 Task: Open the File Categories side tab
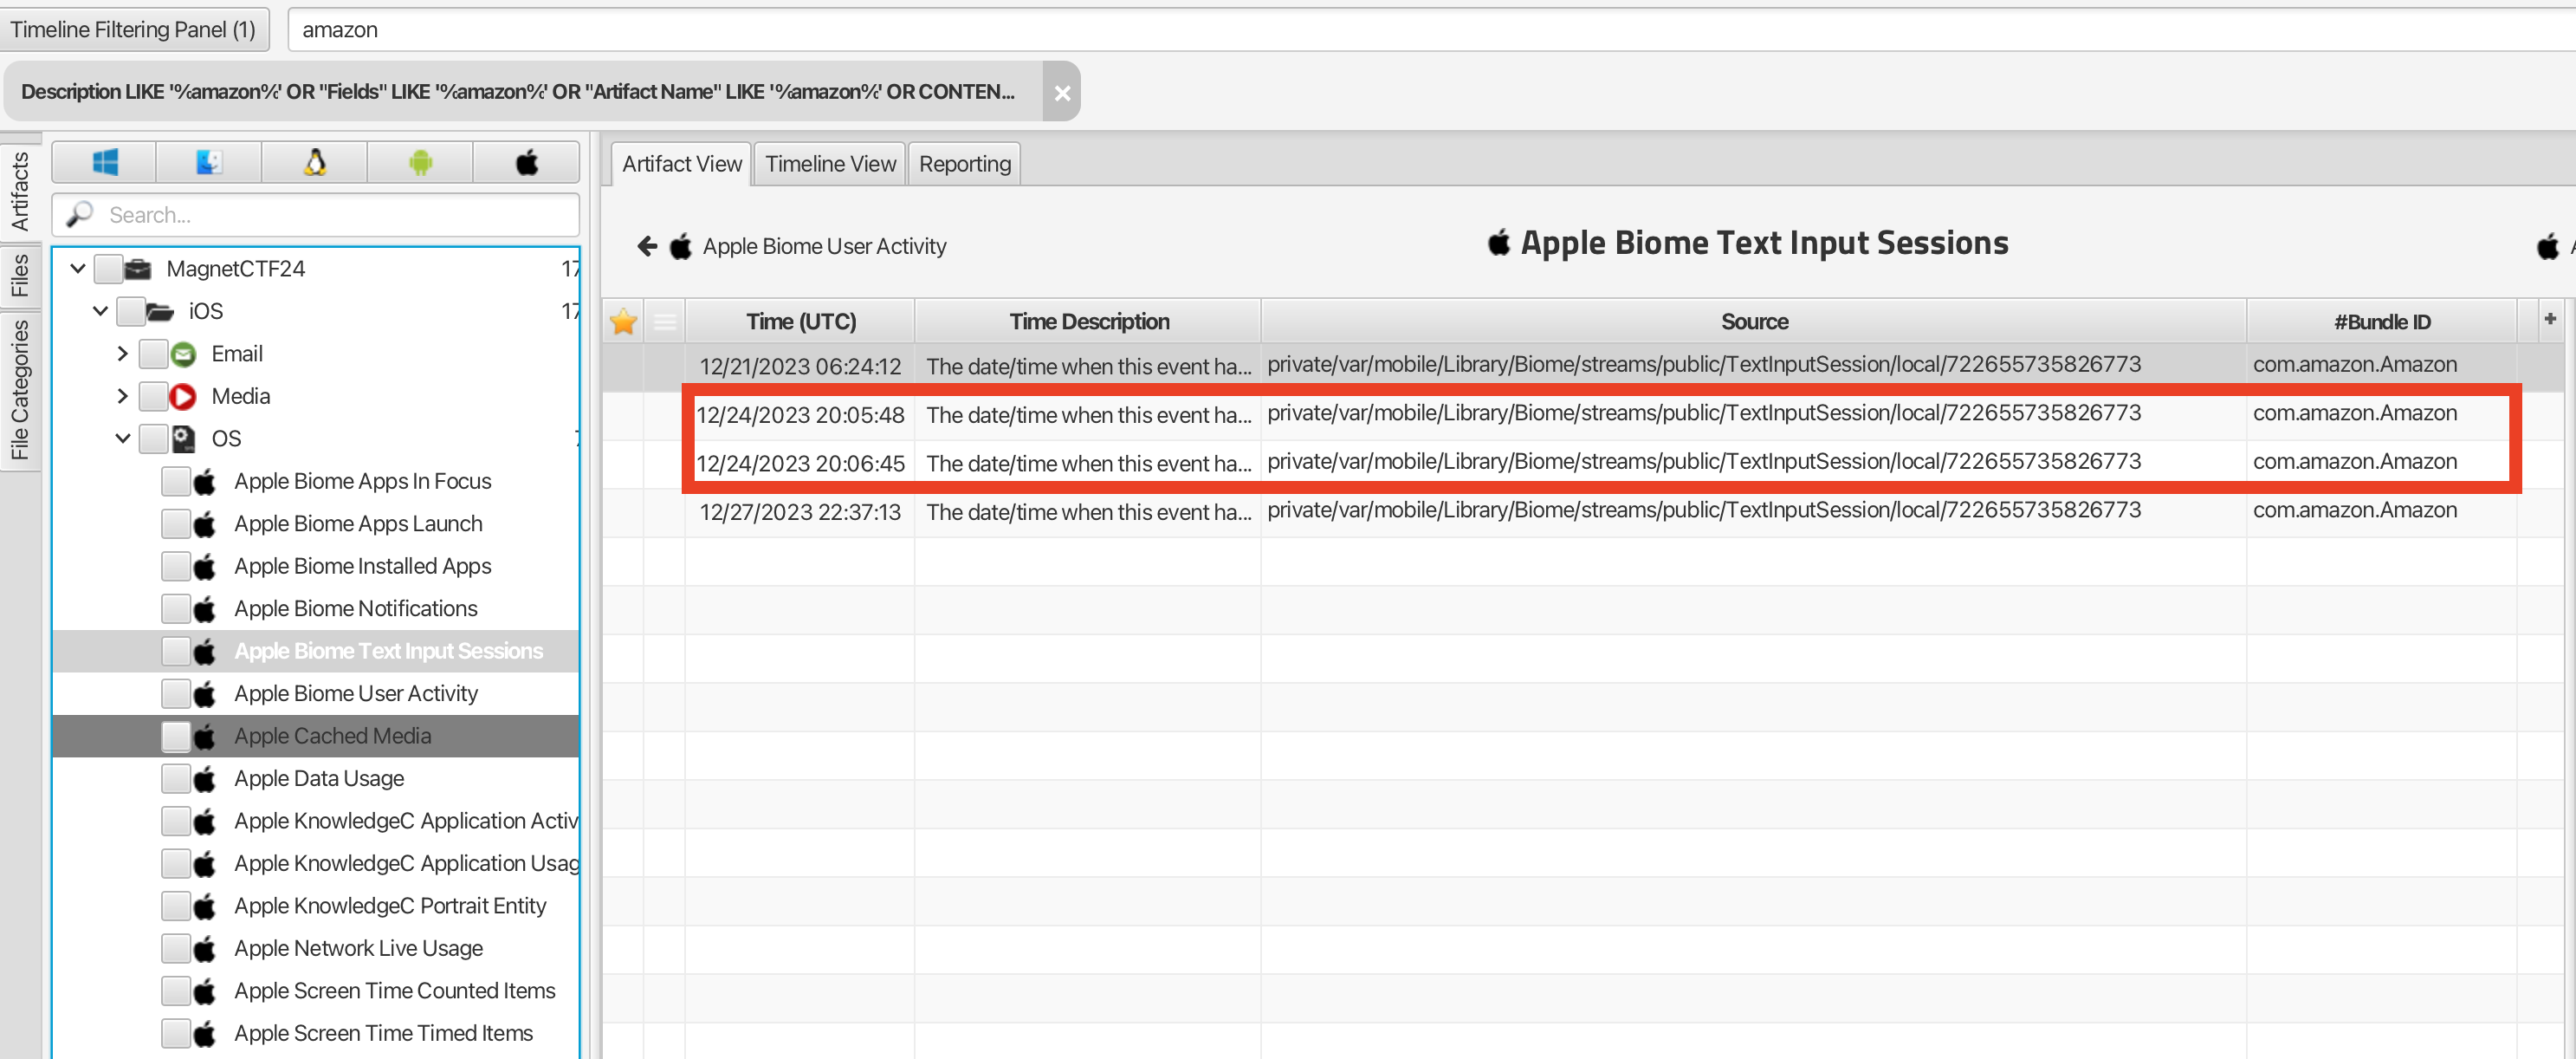point(19,389)
